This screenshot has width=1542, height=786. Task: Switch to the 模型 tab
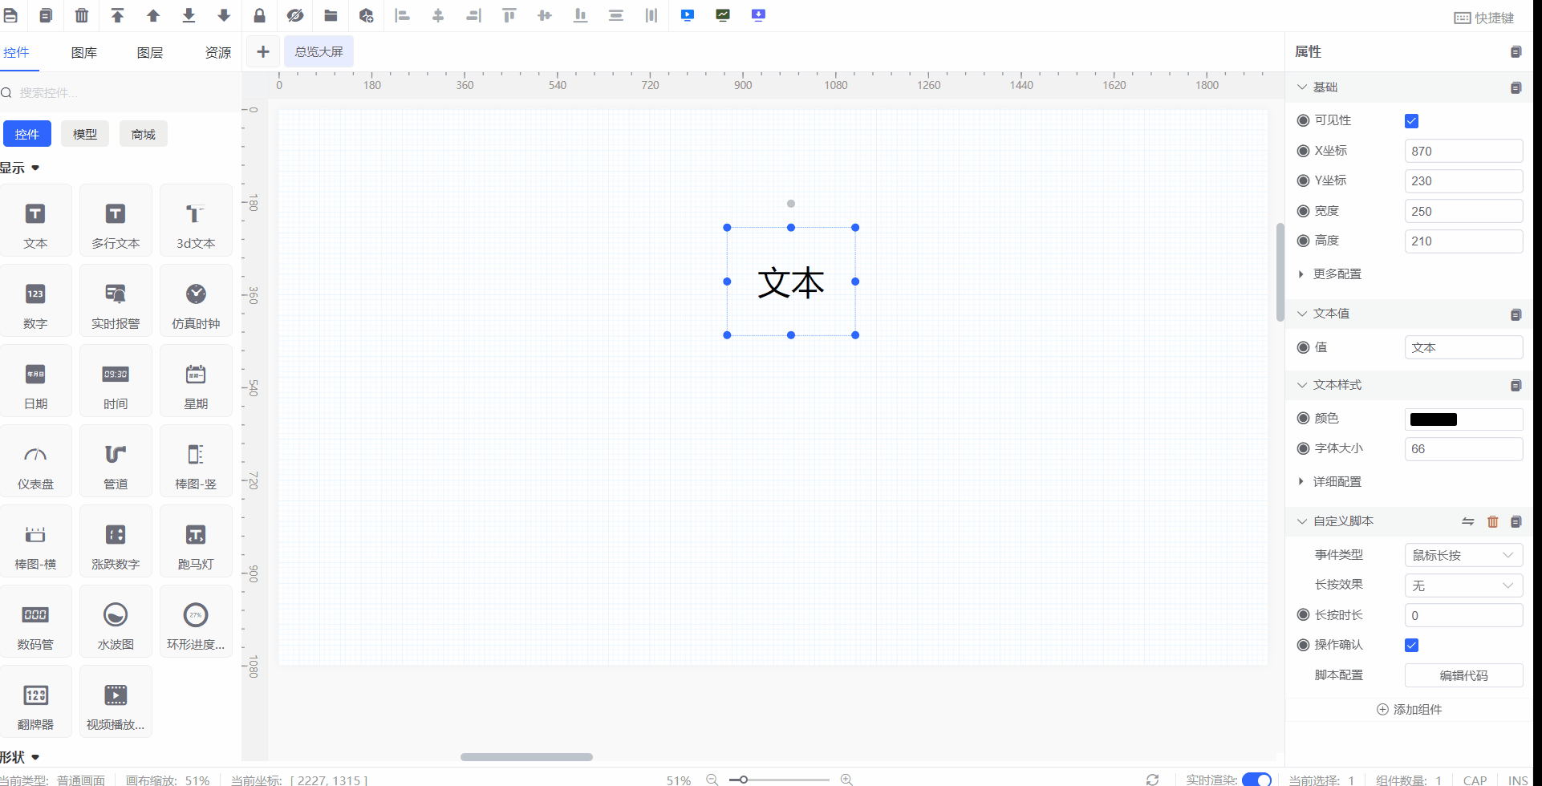pyautogui.click(x=85, y=134)
